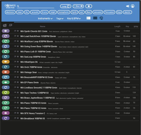Play the WA HihatOpen 06 one-shot
This screenshot has height=135, width=141.
click(x=6, y=62)
